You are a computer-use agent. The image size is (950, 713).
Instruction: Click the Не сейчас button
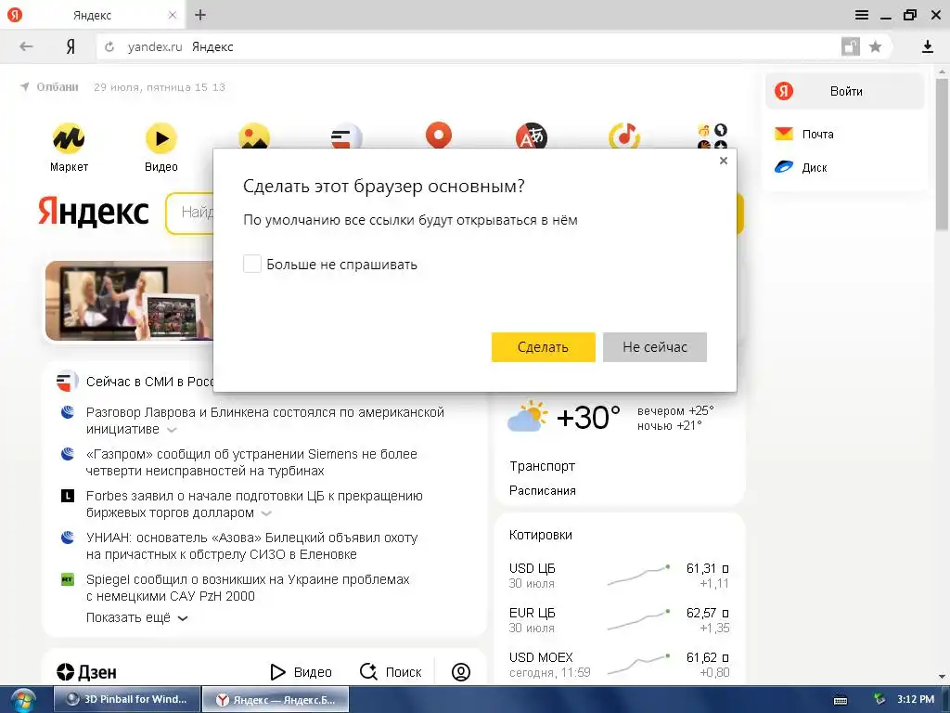click(654, 347)
